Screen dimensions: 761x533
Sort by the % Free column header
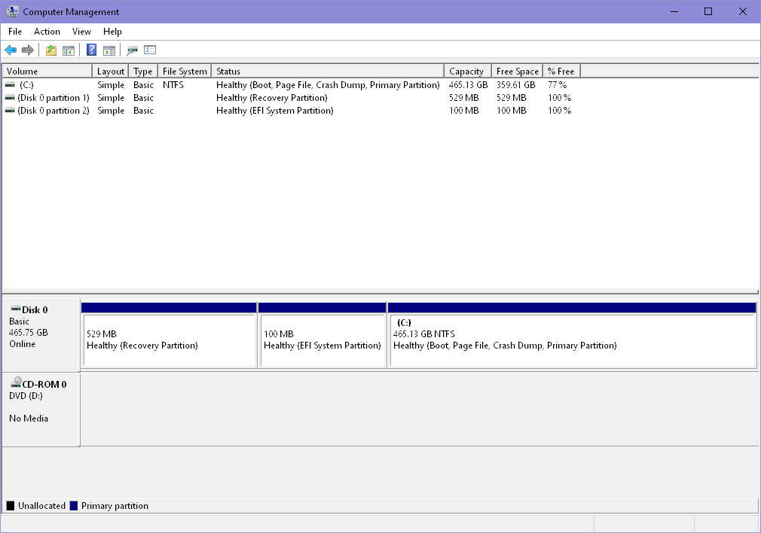coord(561,72)
